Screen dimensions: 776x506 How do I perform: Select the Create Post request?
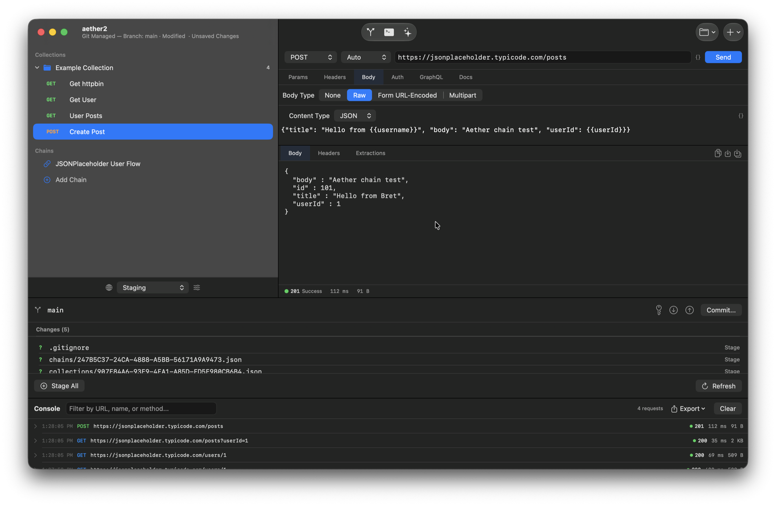point(153,132)
